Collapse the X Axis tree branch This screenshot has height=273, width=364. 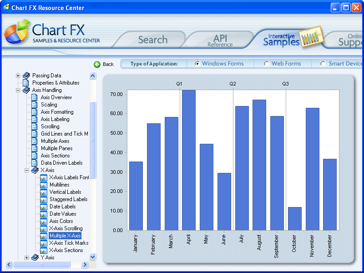26,170
